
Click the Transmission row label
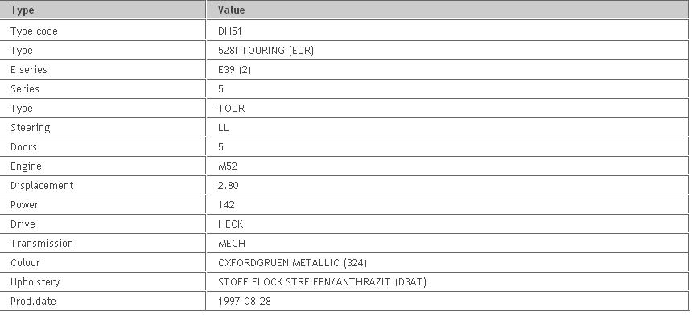coord(42,244)
